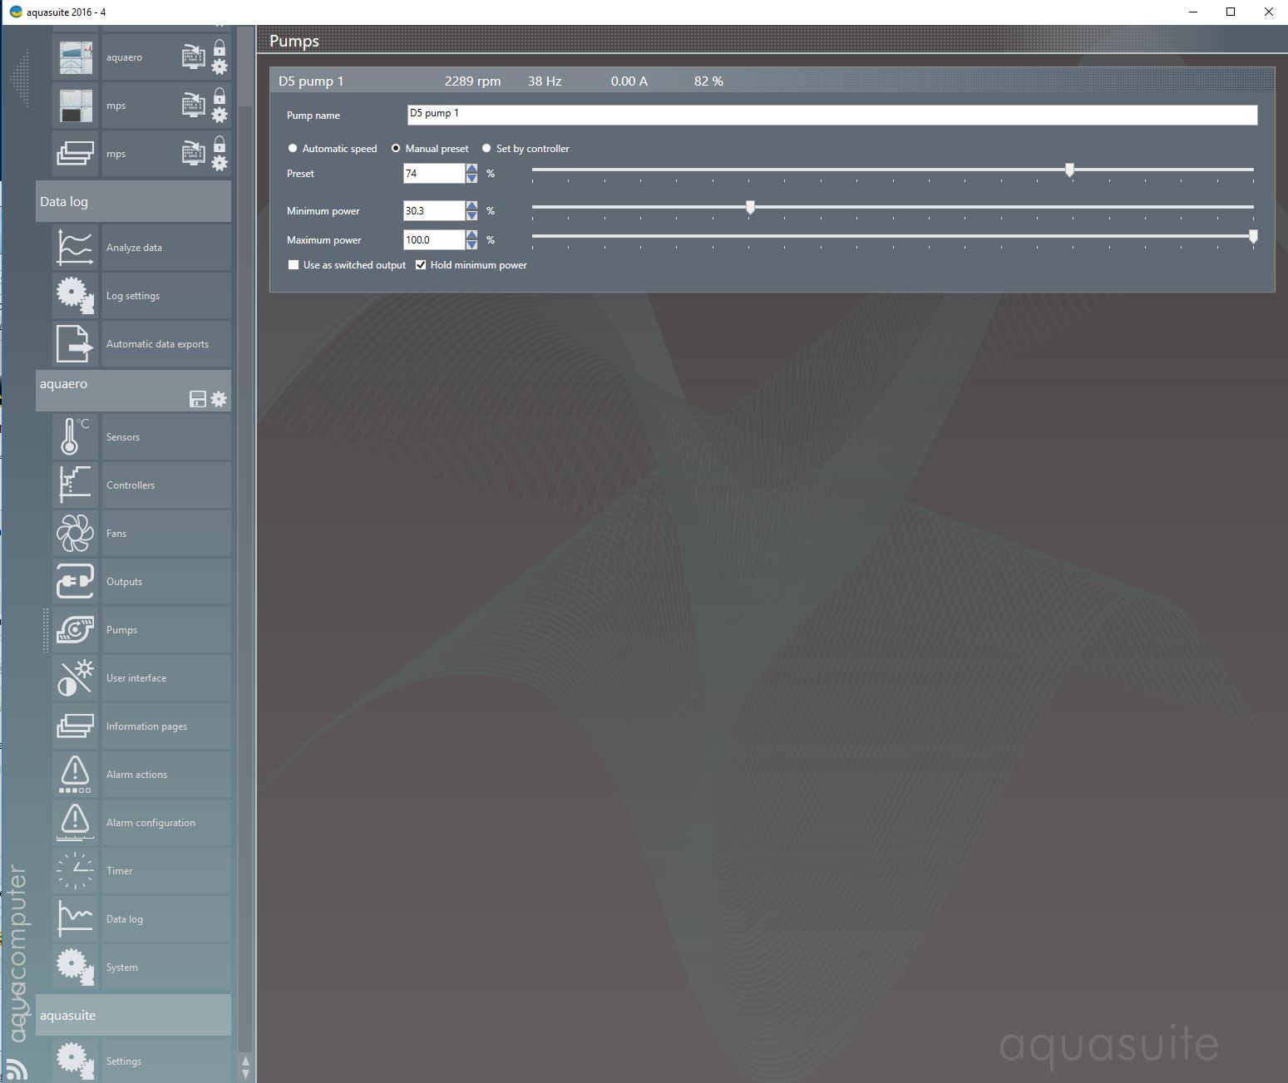Open the Controllers curve icon

[75, 485]
